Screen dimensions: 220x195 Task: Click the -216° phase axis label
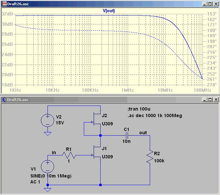coord(211,52)
